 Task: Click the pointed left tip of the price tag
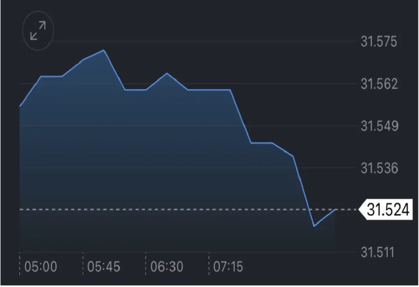point(361,210)
